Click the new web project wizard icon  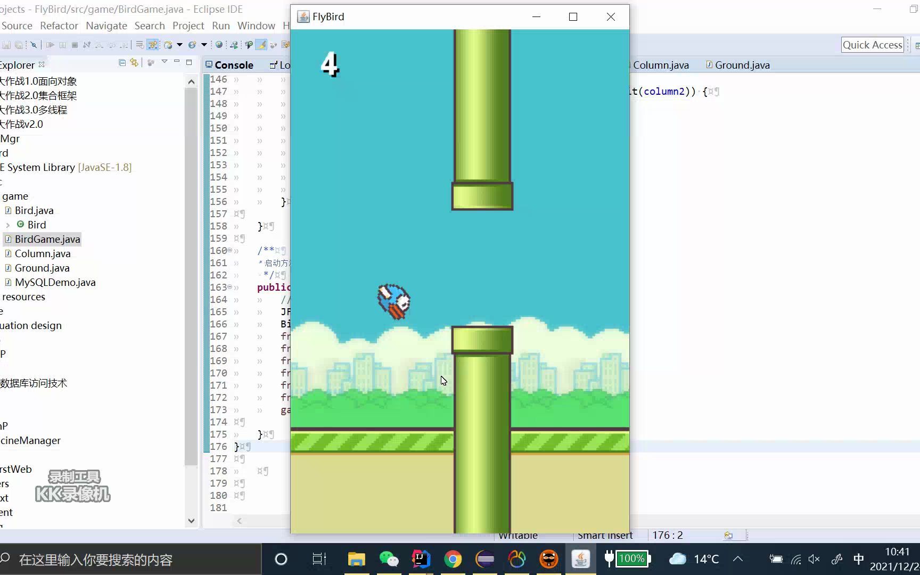coord(168,45)
